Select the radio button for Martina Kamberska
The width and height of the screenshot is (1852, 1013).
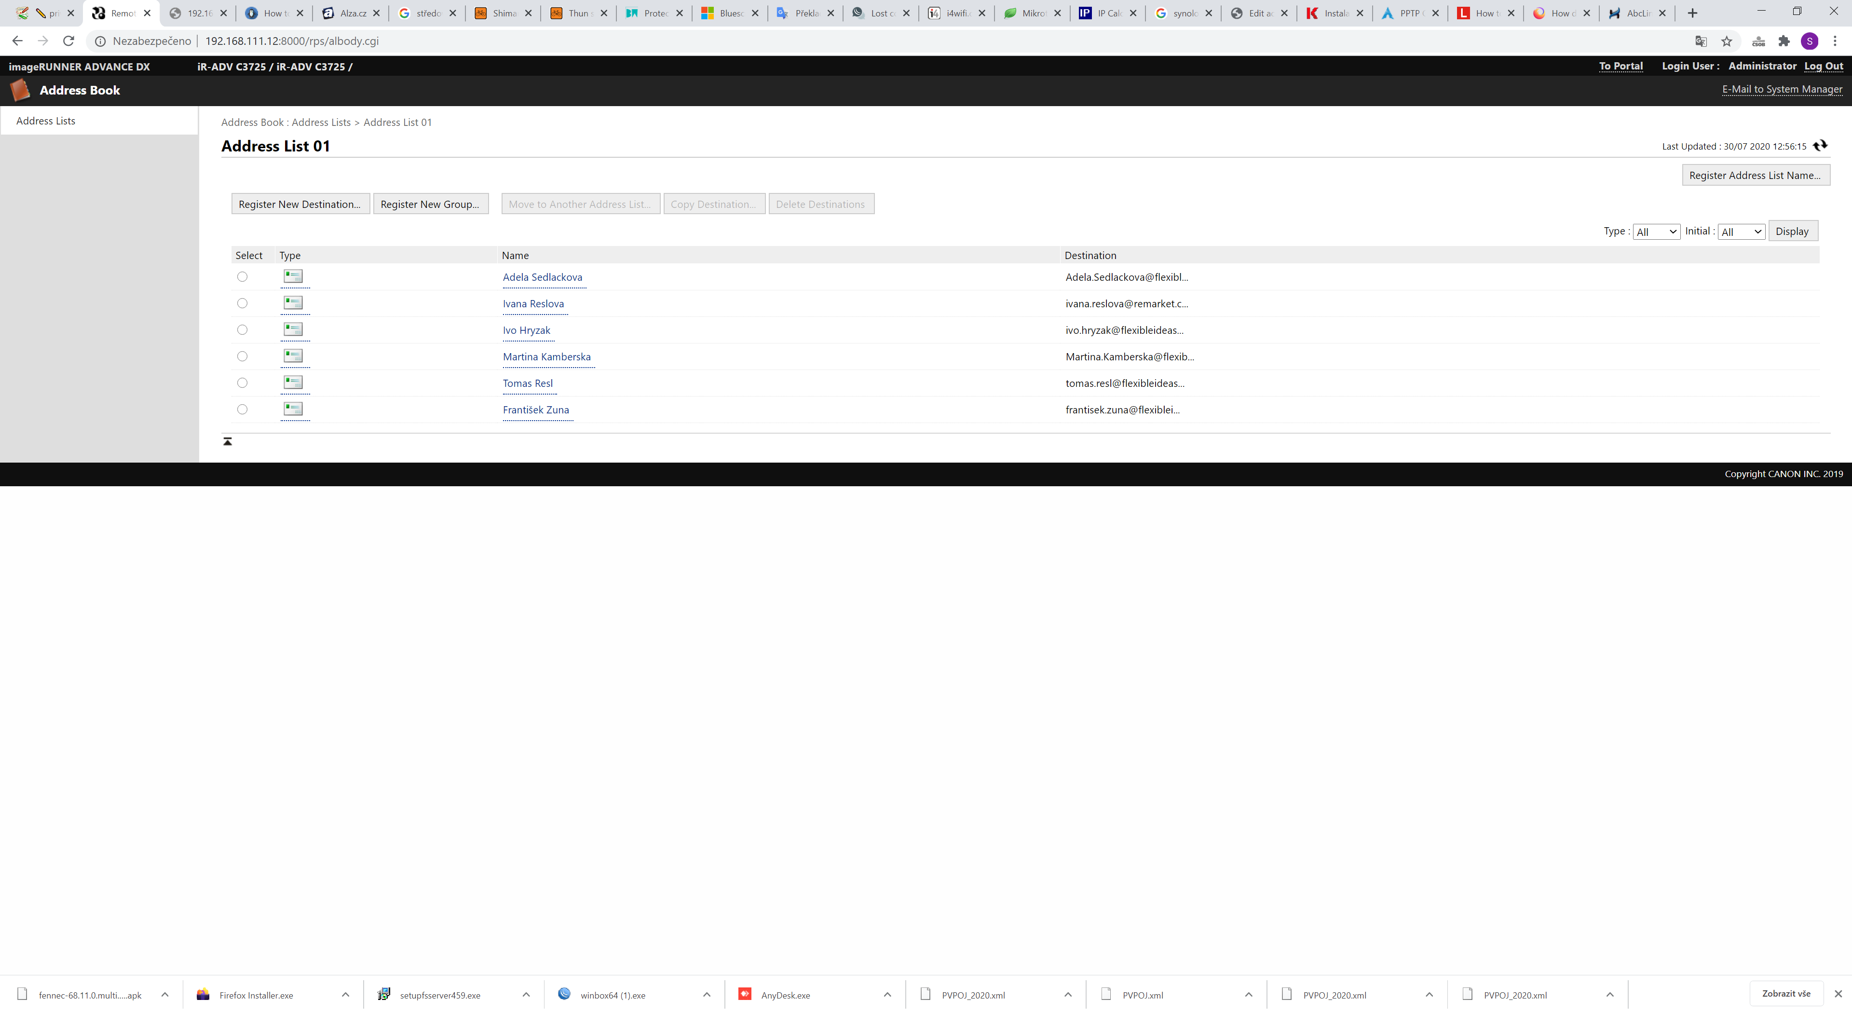pos(242,356)
